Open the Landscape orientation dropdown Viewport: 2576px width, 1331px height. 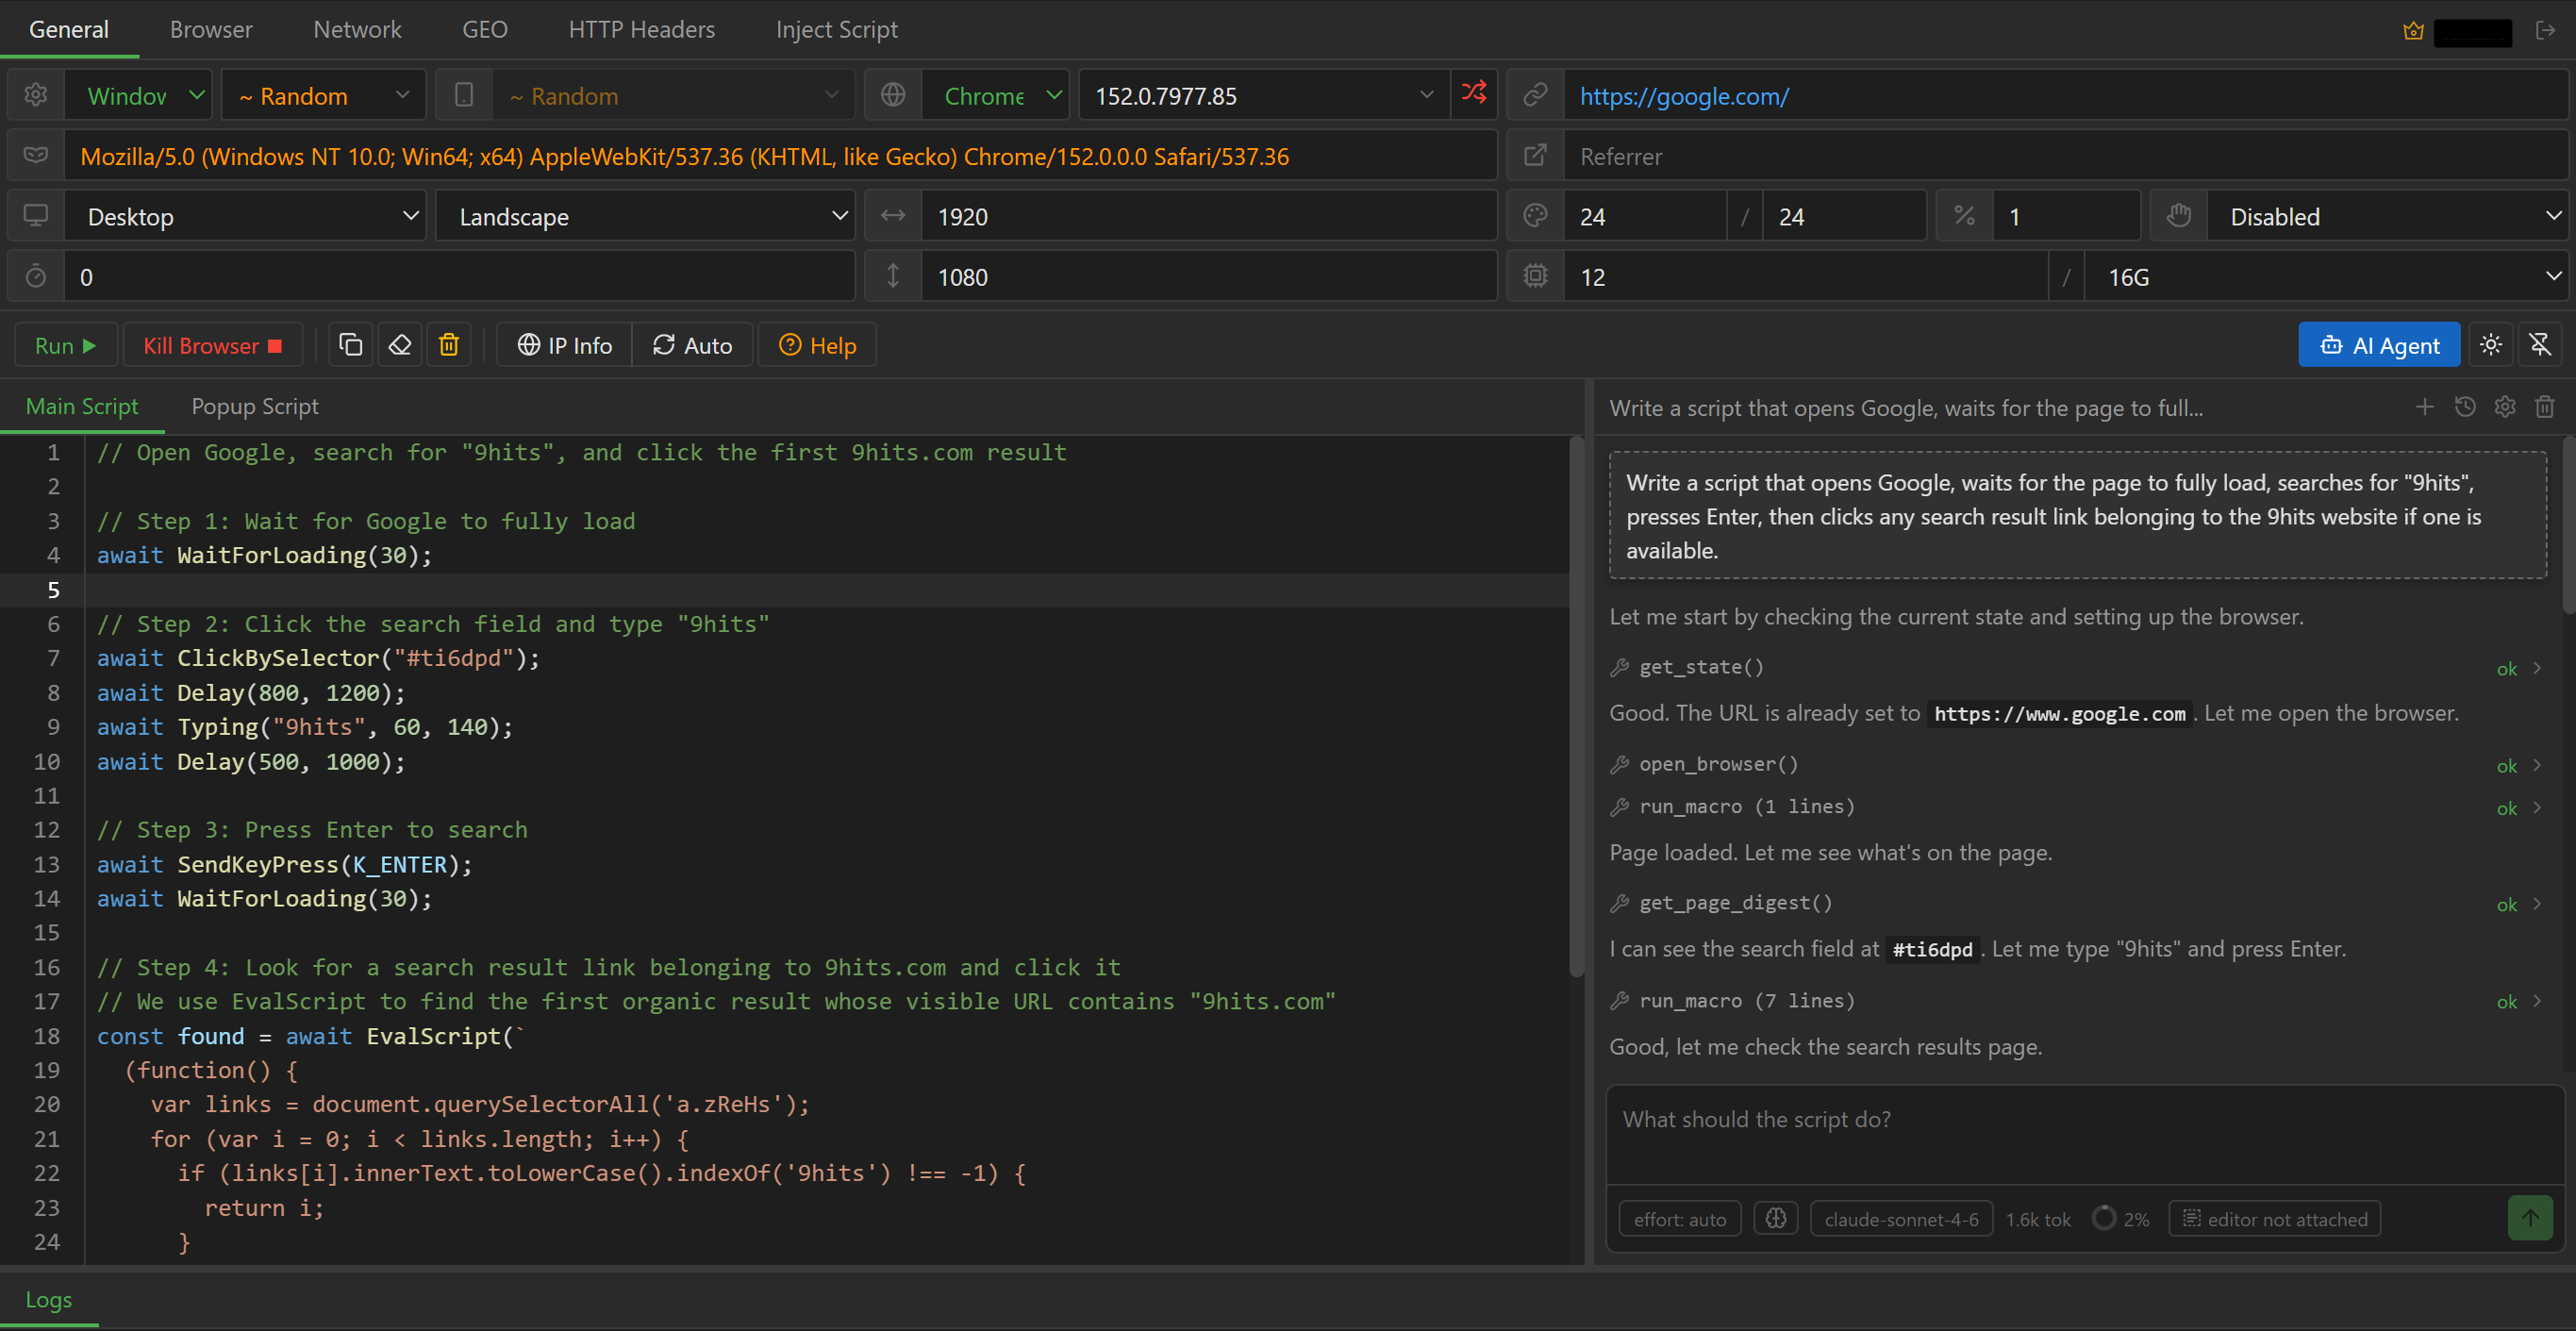[645, 216]
